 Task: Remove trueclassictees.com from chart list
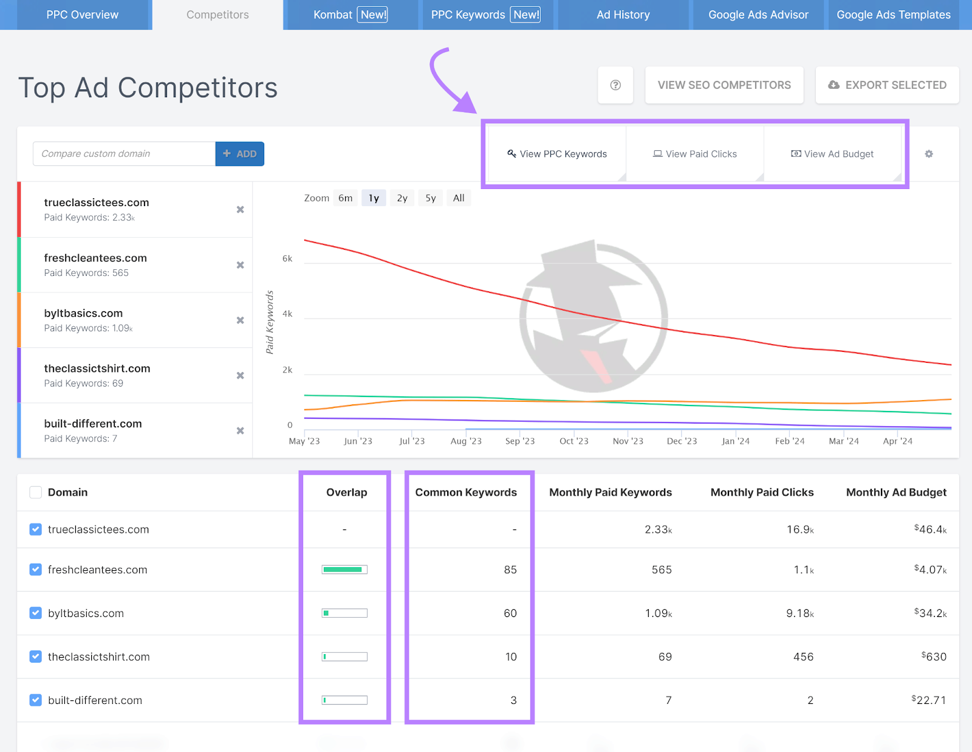tap(241, 210)
